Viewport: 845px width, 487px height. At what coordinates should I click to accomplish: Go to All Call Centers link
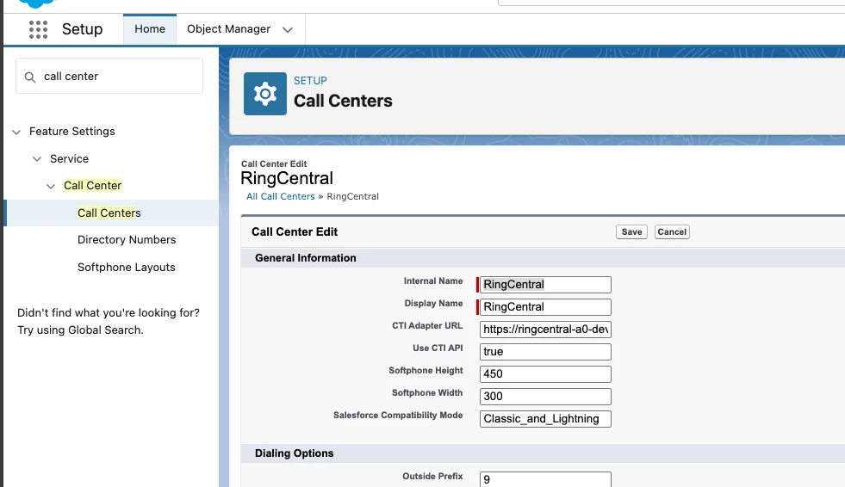pos(280,196)
